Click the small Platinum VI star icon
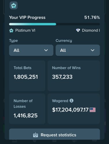 click(11, 31)
